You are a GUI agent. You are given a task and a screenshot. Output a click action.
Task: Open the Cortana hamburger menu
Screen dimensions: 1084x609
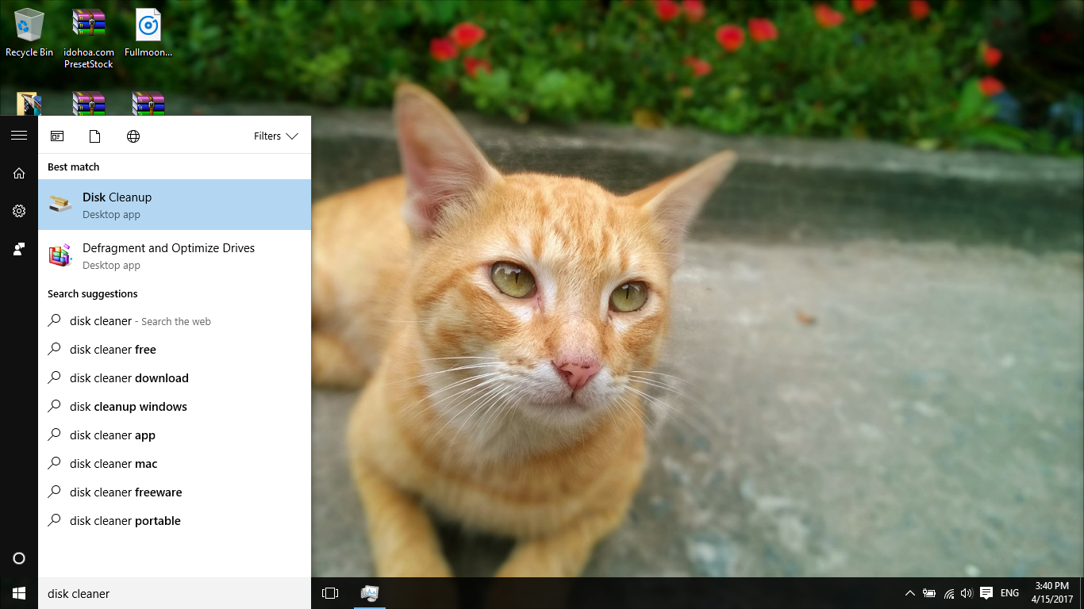click(19, 135)
